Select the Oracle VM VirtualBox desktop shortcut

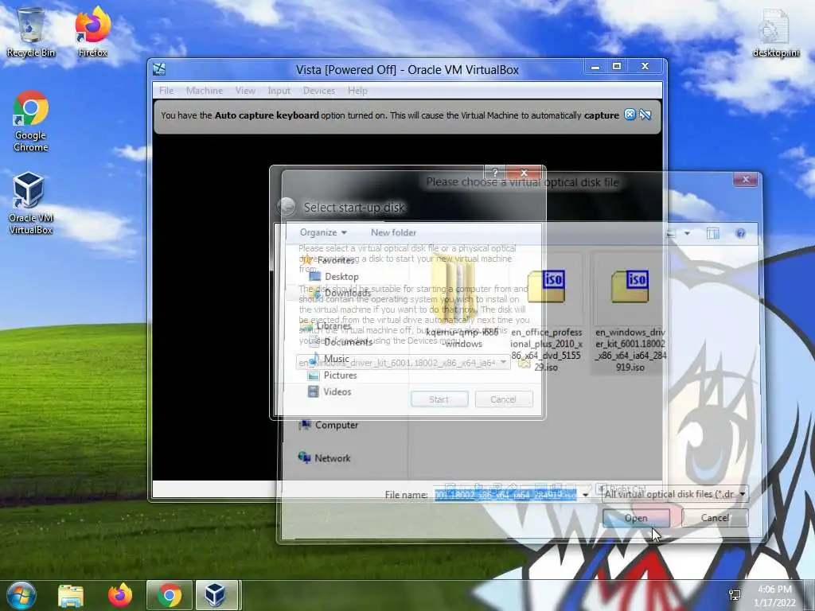[x=31, y=204]
